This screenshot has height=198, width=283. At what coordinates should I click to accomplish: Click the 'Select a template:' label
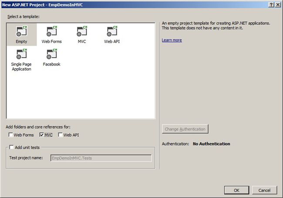pyautogui.click(x=23, y=16)
